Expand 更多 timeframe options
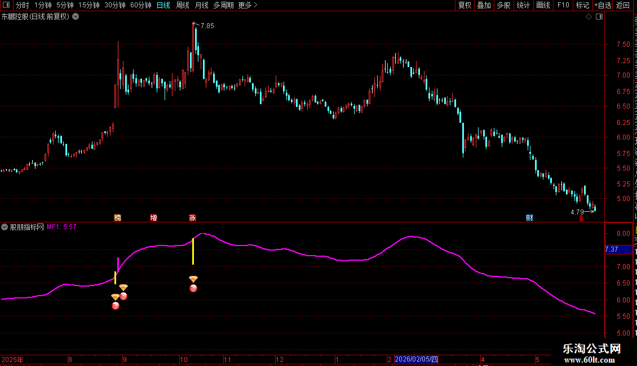 248,5
